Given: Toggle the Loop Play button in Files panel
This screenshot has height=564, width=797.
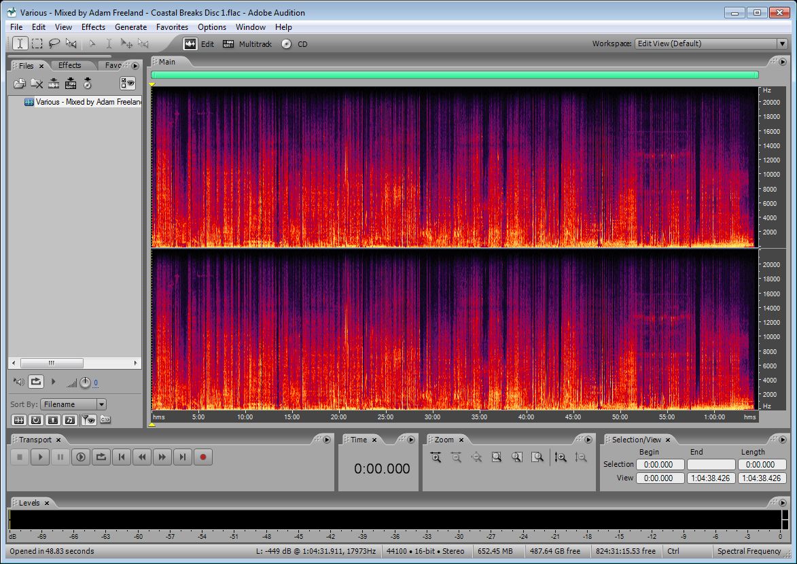Looking at the screenshot, I should pyautogui.click(x=36, y=382).
